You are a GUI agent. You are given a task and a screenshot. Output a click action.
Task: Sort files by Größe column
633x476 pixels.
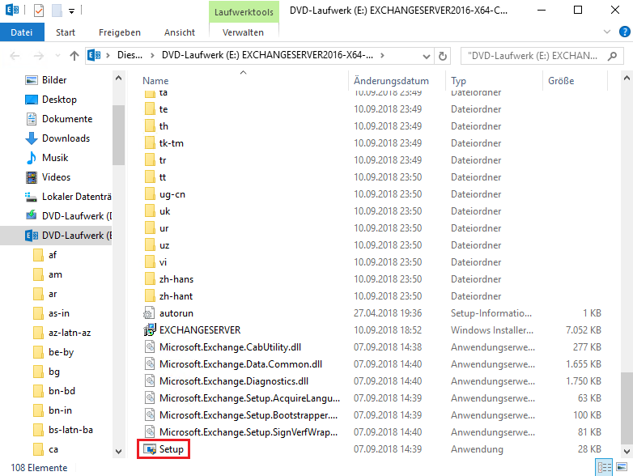[561, 81]
